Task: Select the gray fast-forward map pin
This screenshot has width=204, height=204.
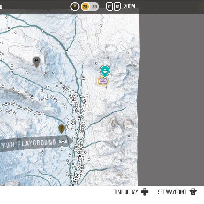Action: (x=37, y=62)
